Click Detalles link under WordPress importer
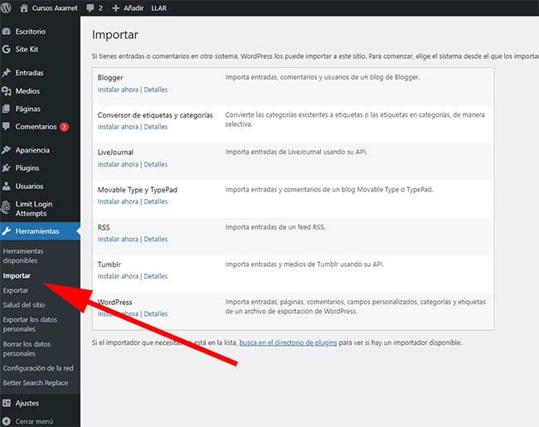 point(155,314)
